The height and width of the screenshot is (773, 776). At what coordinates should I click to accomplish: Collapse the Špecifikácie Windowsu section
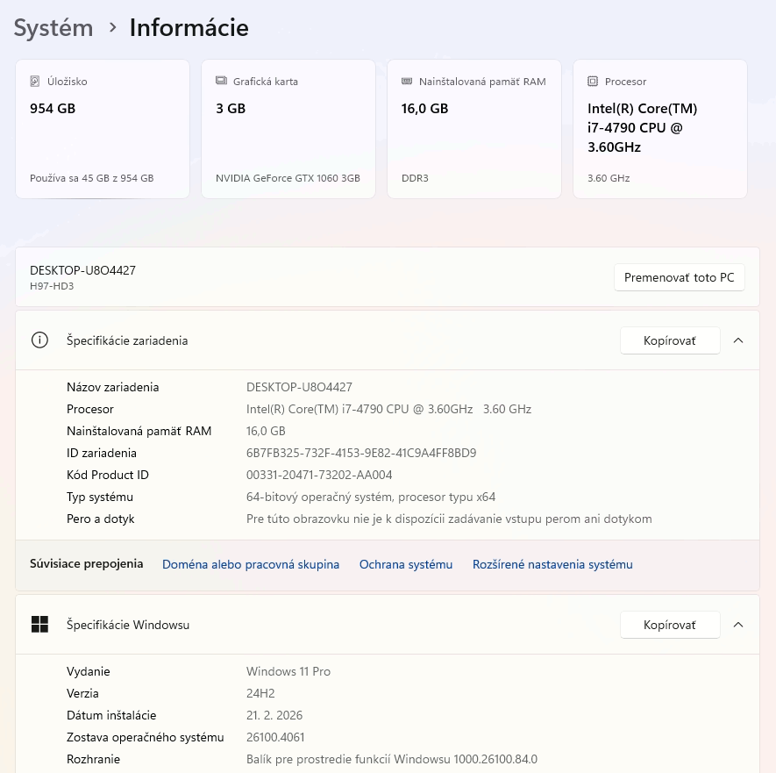(x=738, y=625)
